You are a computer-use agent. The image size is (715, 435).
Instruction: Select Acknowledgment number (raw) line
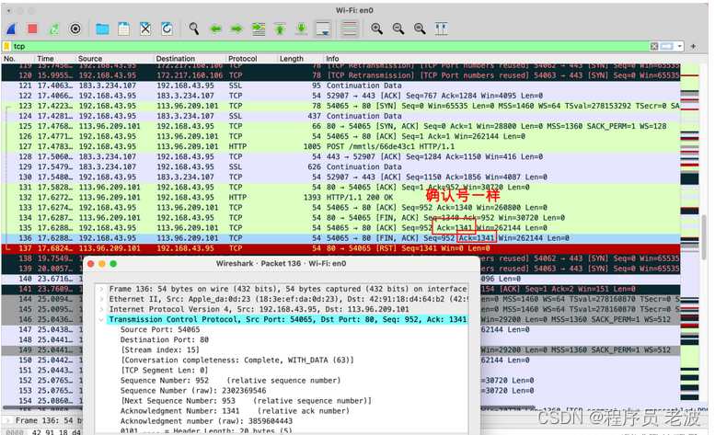pyautogui.click(x=206, y=421)
